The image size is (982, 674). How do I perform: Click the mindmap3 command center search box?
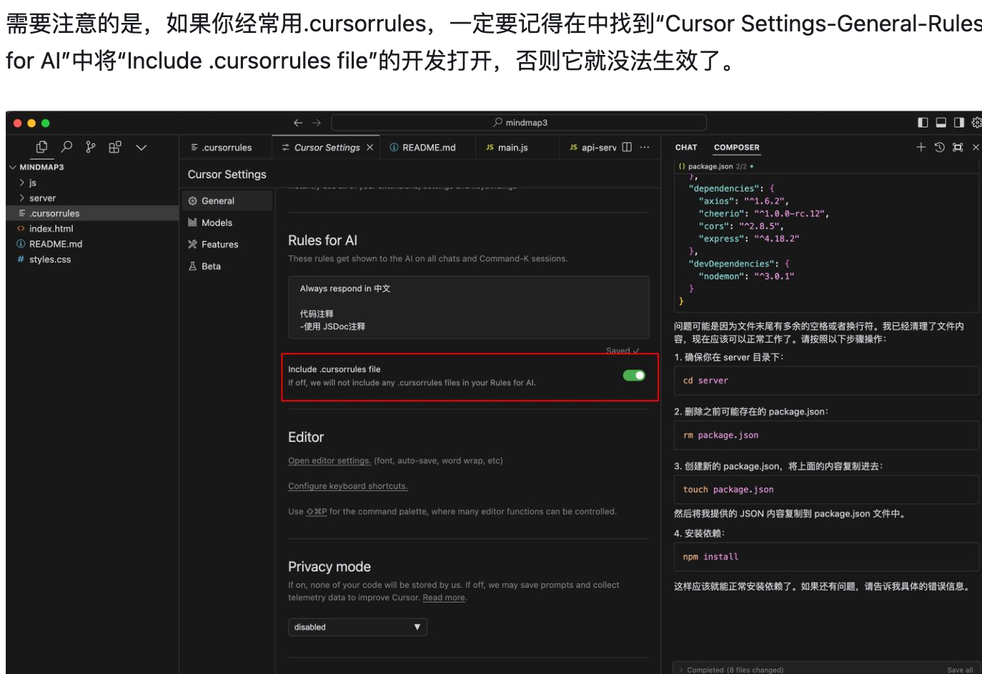519,123
